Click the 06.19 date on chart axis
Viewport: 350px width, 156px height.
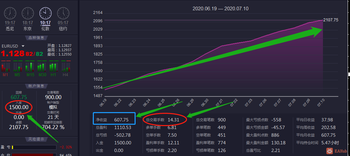point(103,103)
